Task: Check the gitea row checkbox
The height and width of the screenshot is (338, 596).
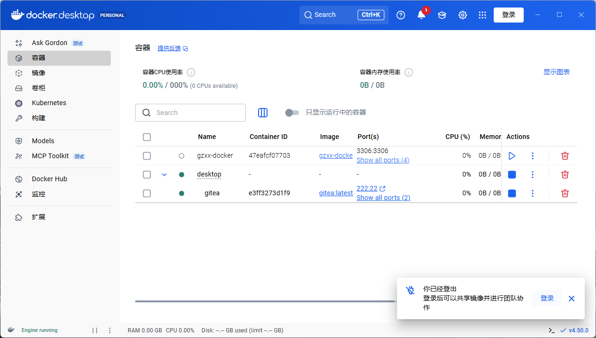Action: (x=147, y=193)
